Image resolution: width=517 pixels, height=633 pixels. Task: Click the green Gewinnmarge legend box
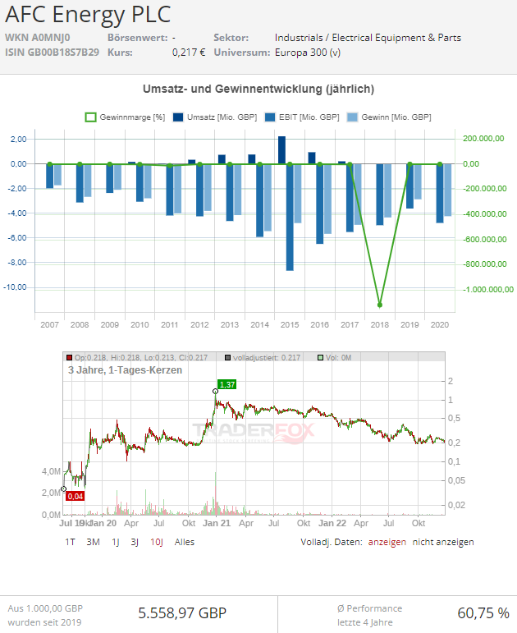(x=90, y=117)
